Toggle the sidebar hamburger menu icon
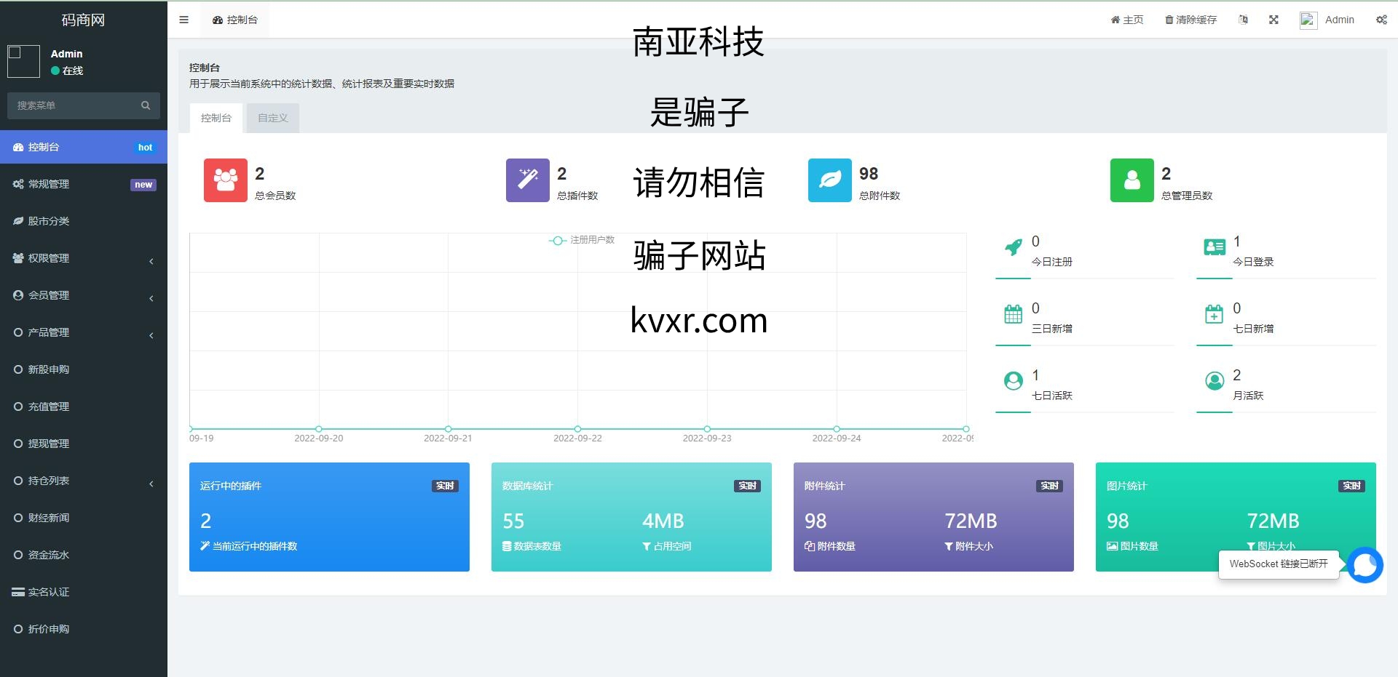The height and width of the screenshot is (677, 1398). 183,20
